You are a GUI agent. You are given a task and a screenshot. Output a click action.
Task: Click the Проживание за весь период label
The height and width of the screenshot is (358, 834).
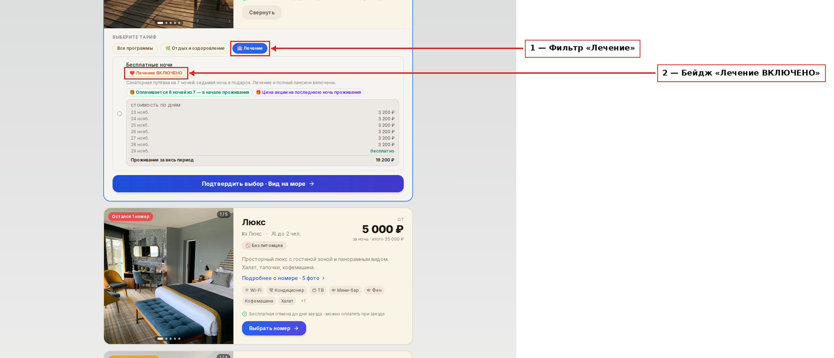[162, 160]
